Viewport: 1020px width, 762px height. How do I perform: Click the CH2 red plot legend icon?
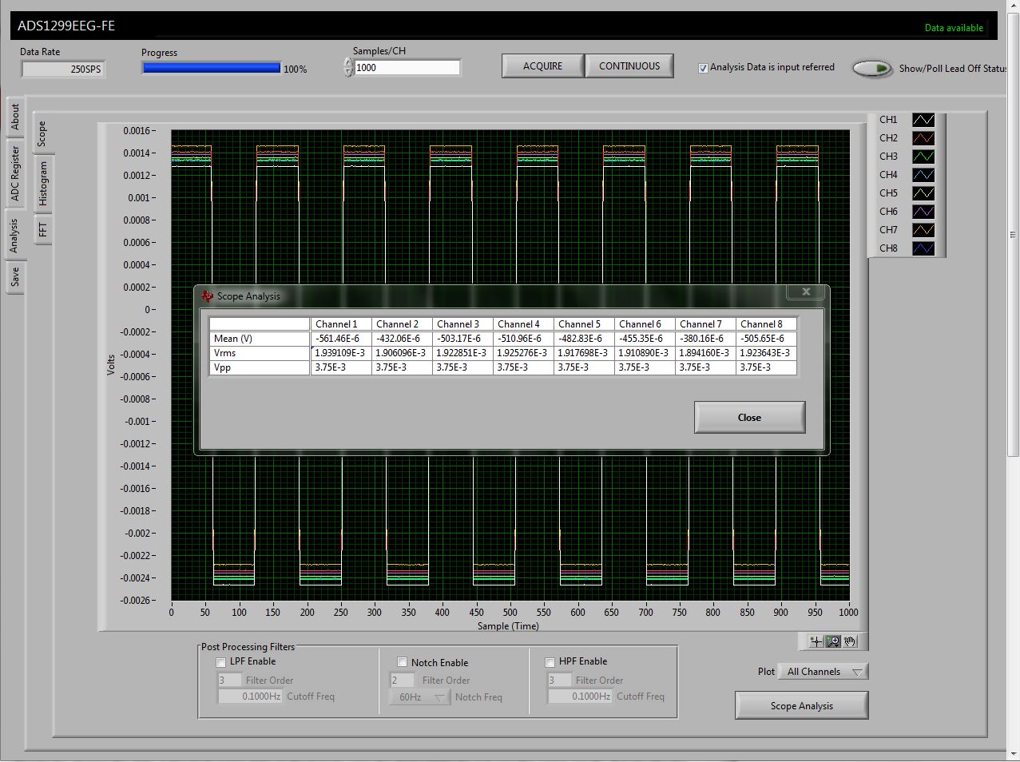click(923, 138)
